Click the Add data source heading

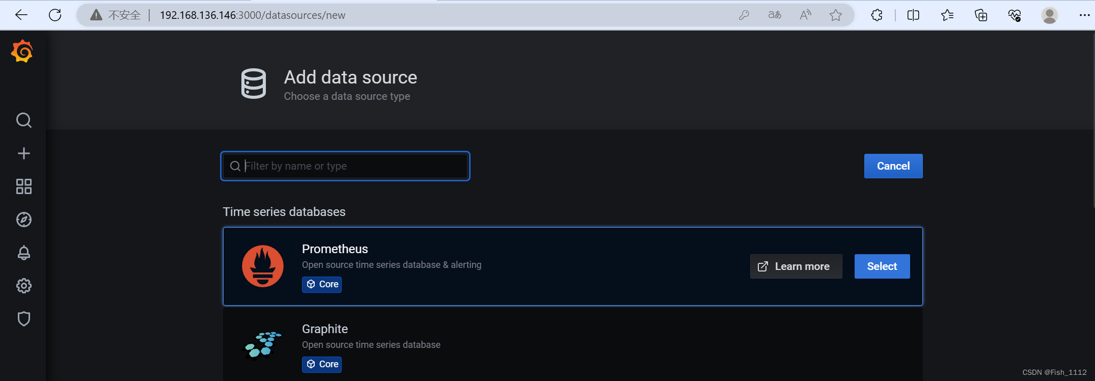350,77
